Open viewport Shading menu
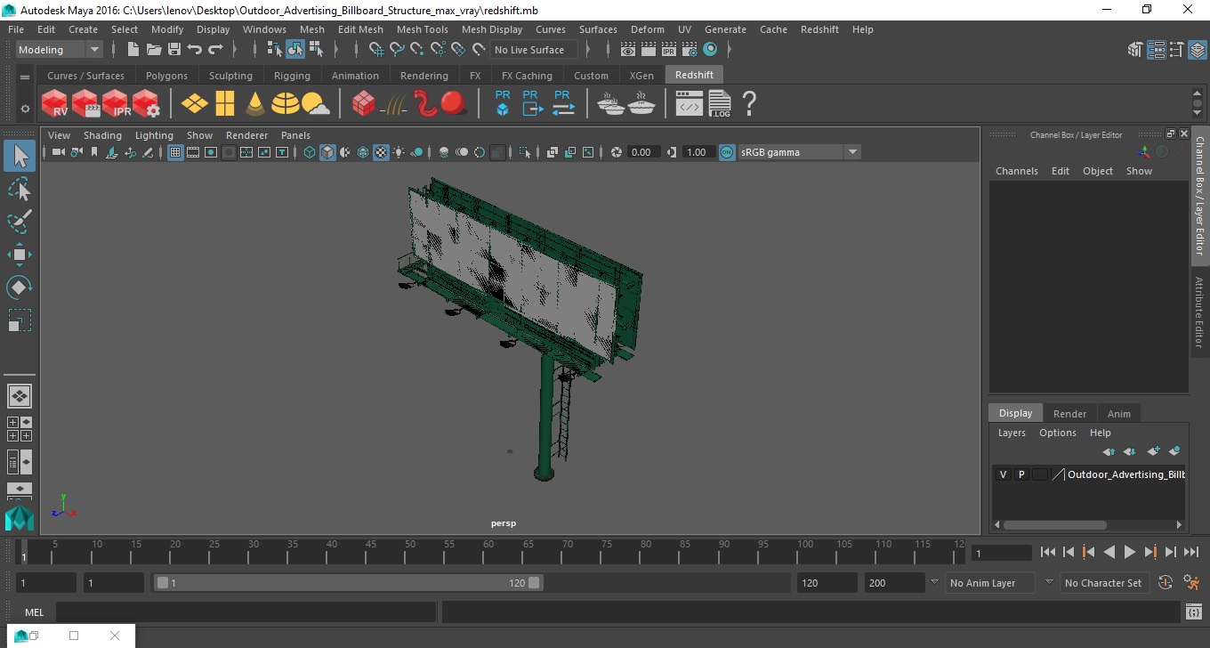 tap(102, 135)
